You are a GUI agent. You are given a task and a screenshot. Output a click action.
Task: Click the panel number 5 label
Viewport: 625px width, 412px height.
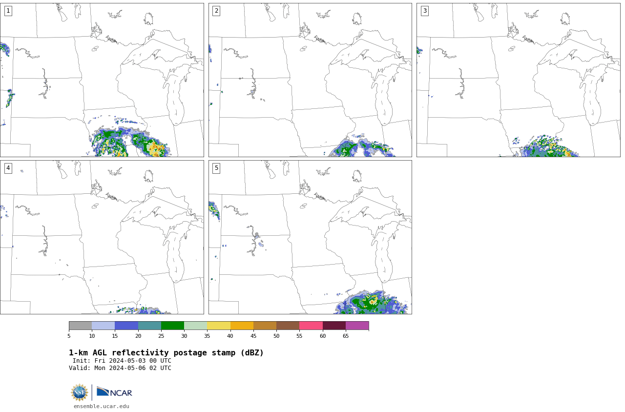(216, 168)
